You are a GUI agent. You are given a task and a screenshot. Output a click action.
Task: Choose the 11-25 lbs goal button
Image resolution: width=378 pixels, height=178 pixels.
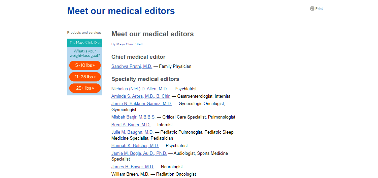85,77
